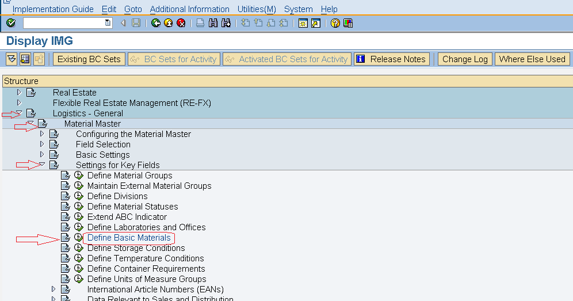Click the First Page icon

tap(246, 23)
